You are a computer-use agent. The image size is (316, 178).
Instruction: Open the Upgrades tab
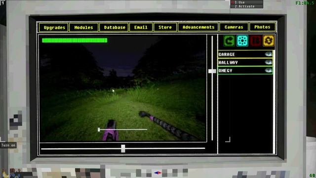pos(54,28)
